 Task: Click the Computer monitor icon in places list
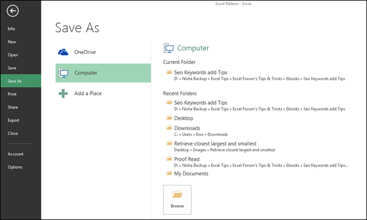pyautogui.click(x=63, y=73)
